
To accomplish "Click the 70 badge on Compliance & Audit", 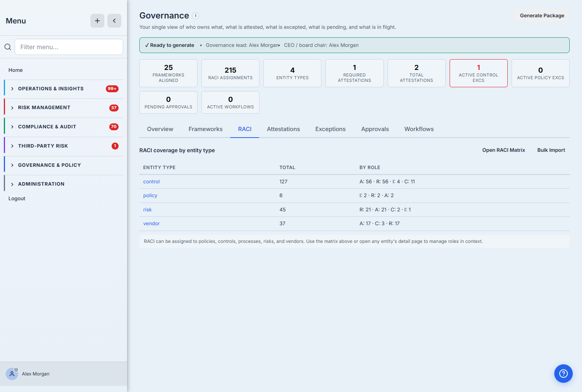I will tap(114, 127).
